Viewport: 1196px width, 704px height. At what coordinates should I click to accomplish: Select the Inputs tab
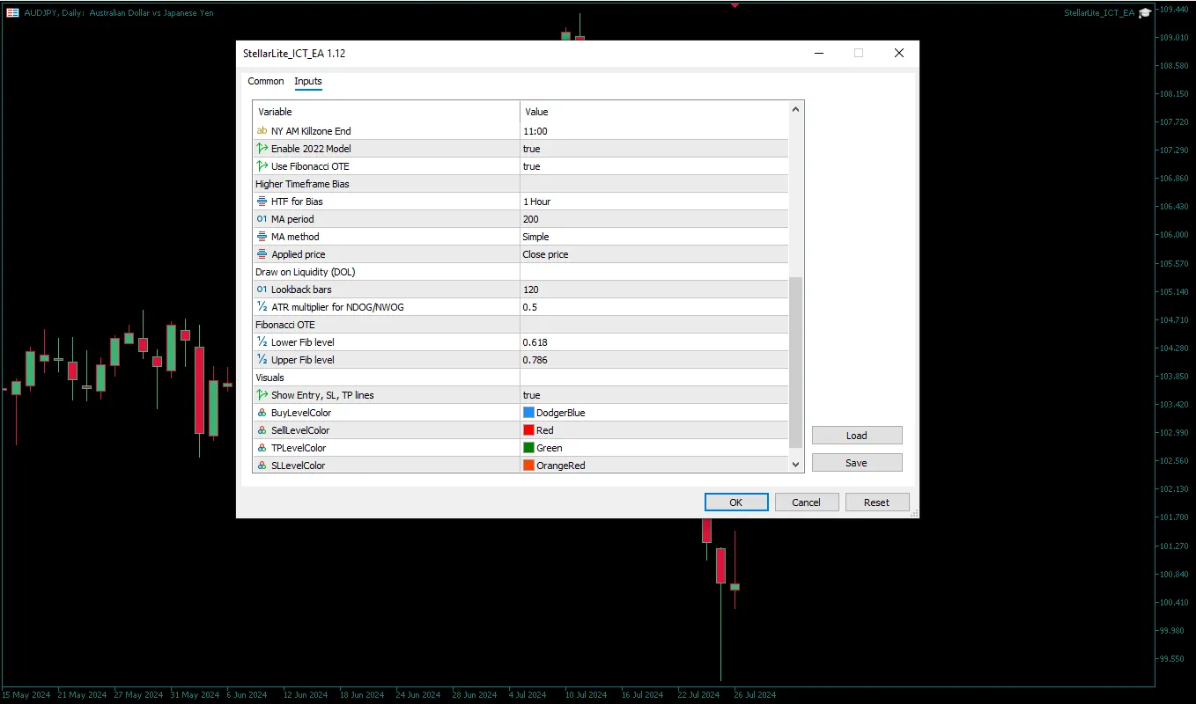click(x=308, y=81)
